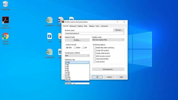Screen dimensions: 178x100
Task: Pick highlighted 512 MB dictionary size
Action: [x=77, y=82]
